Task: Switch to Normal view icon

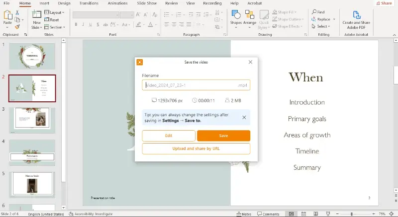Action: (x=292, y=214)
